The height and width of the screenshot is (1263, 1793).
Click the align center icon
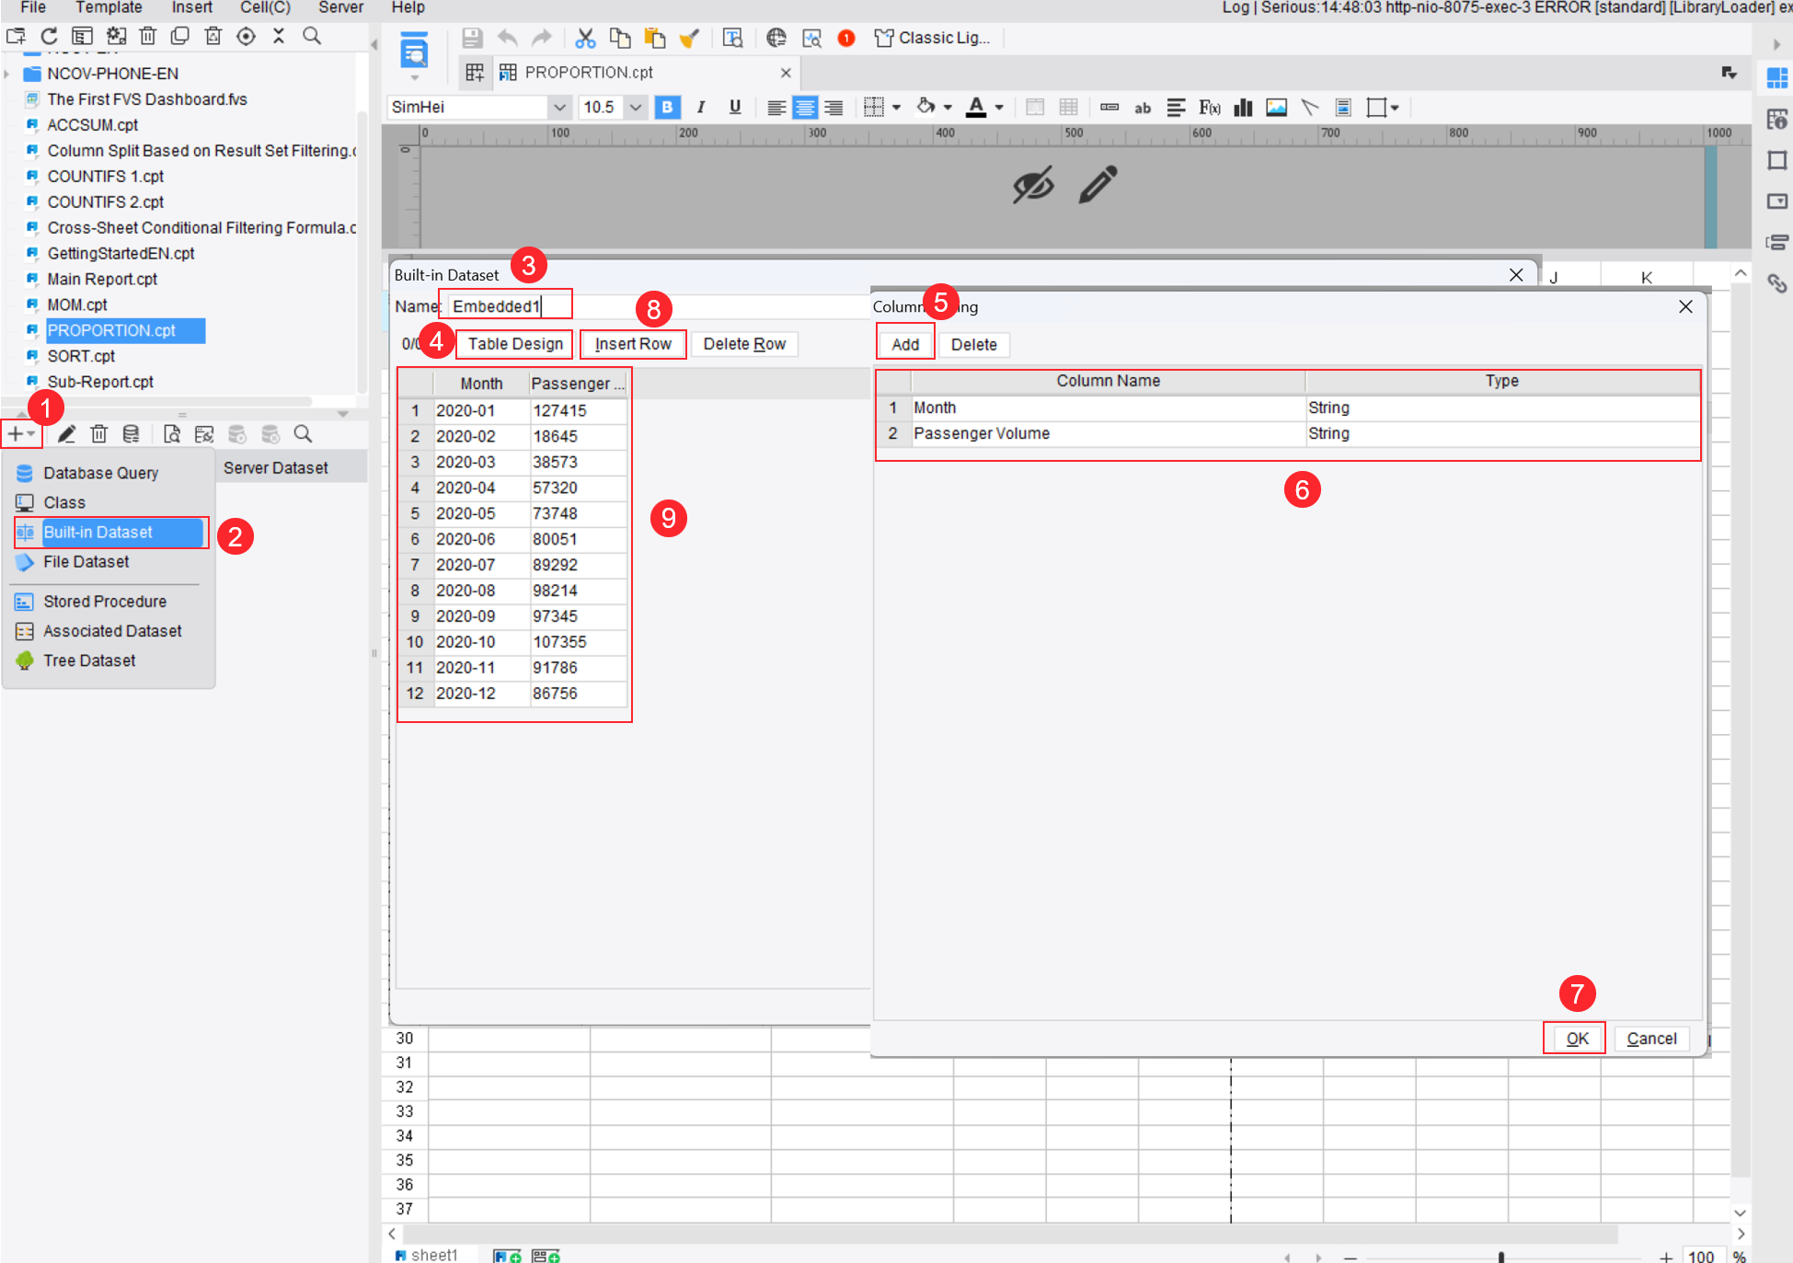pos(805,108)
